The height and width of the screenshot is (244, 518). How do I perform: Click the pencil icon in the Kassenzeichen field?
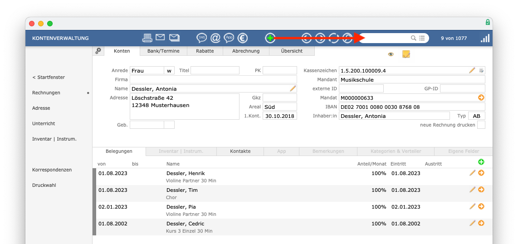(472, 70)
